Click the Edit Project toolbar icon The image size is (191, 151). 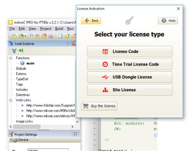tap(37, 36)
